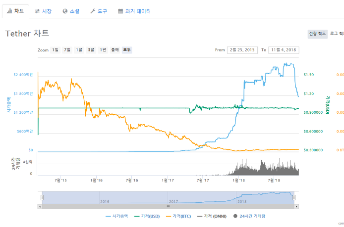Set zoom to 1일

[x=55, y=50]
